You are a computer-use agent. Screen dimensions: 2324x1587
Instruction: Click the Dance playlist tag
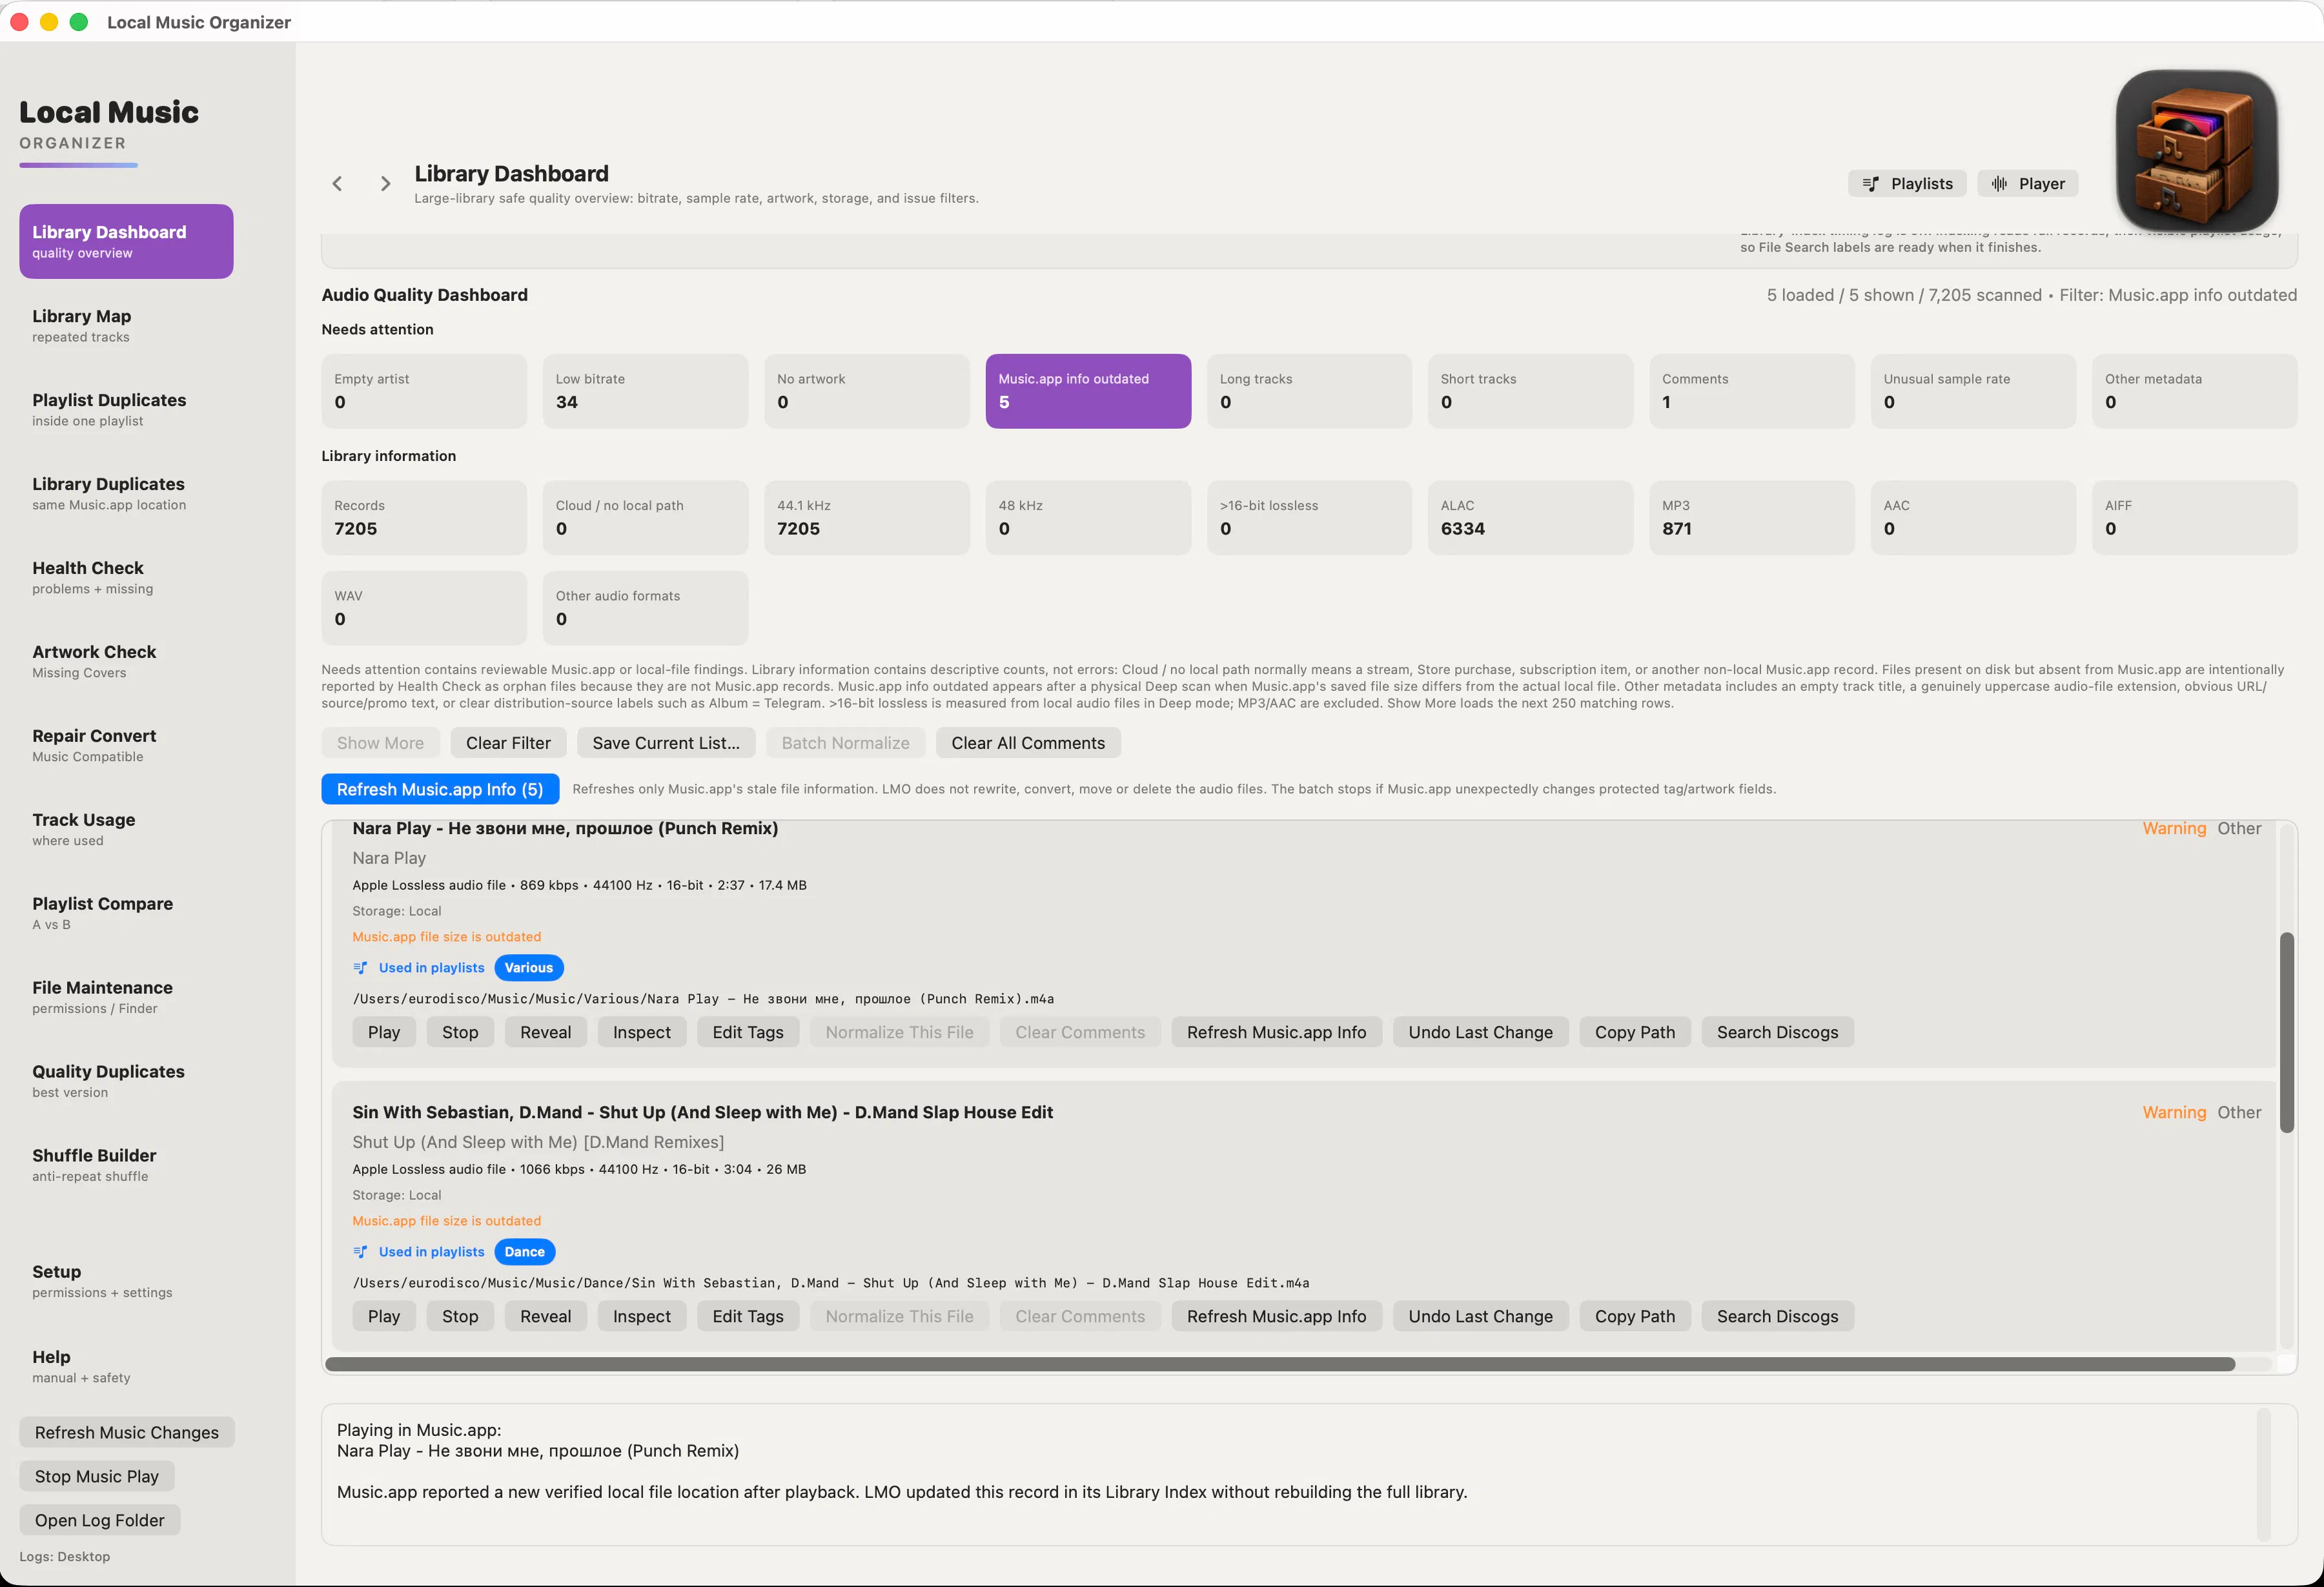(x=525, y=1252)
